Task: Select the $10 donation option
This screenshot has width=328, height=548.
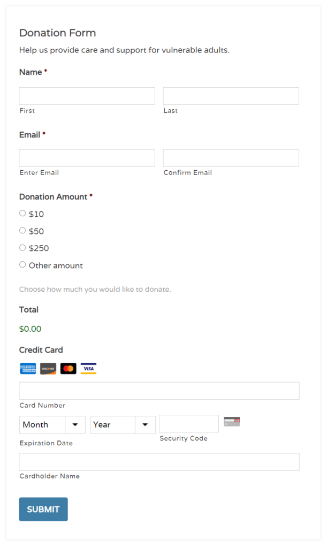Action: pyautogui.click(x=22, y=213)
